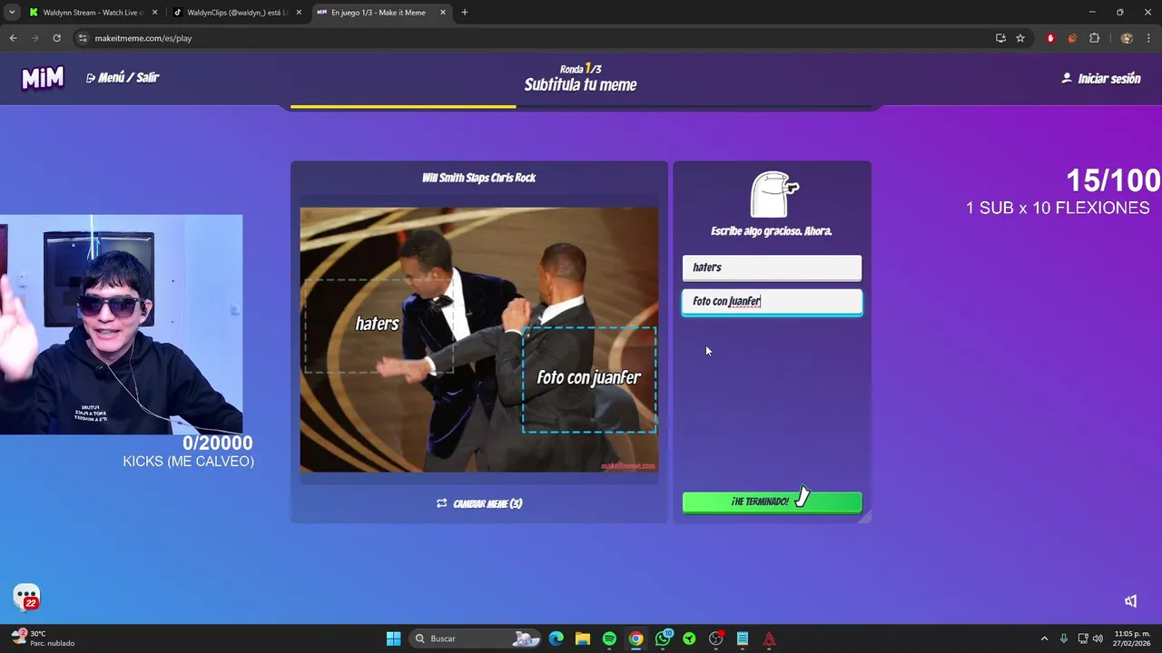Click the first caption field containing haters
This screenshot has height=653, width=1162.
(772, 268)
